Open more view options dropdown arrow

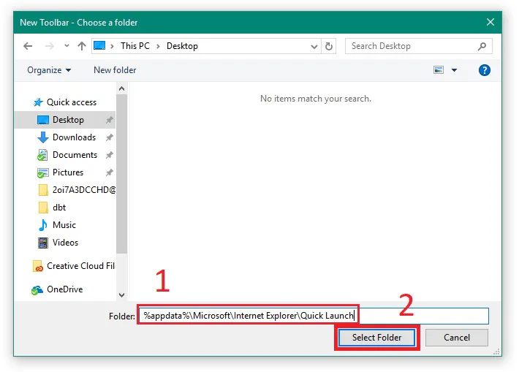(x=454, y=70)
